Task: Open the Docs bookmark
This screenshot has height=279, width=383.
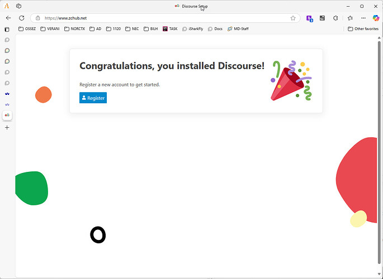Action: pyautogui.click(x=215, y=29)
